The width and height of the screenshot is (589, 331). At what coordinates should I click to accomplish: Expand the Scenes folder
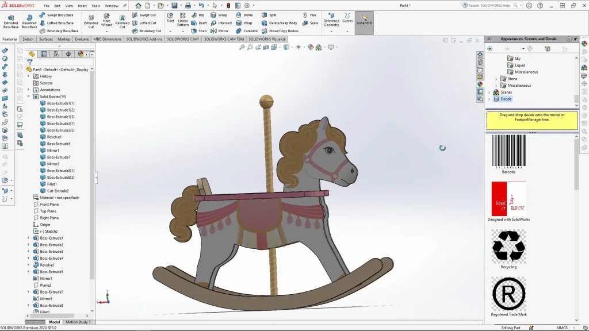(x=489, y=93)
